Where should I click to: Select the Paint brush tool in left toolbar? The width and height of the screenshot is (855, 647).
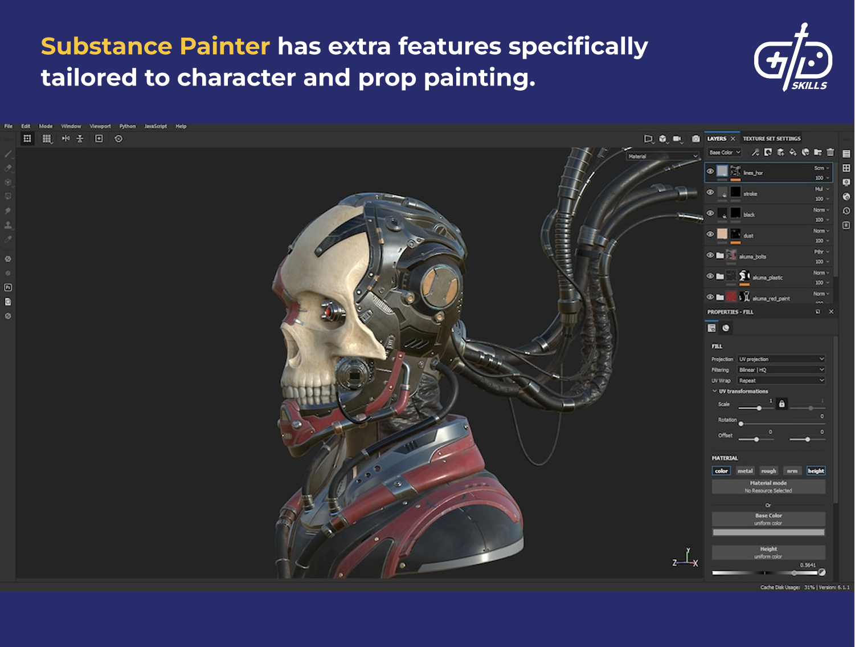pyautogui.click(x=8, y=154)
